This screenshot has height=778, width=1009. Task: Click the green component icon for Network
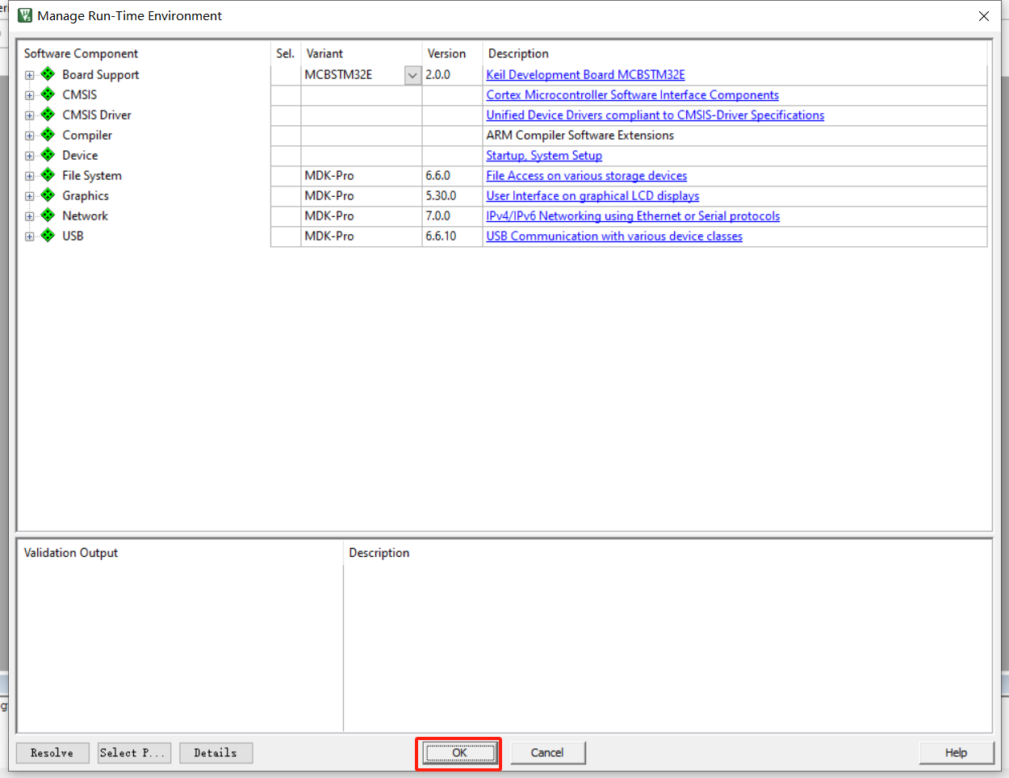[x=48, y=215]
